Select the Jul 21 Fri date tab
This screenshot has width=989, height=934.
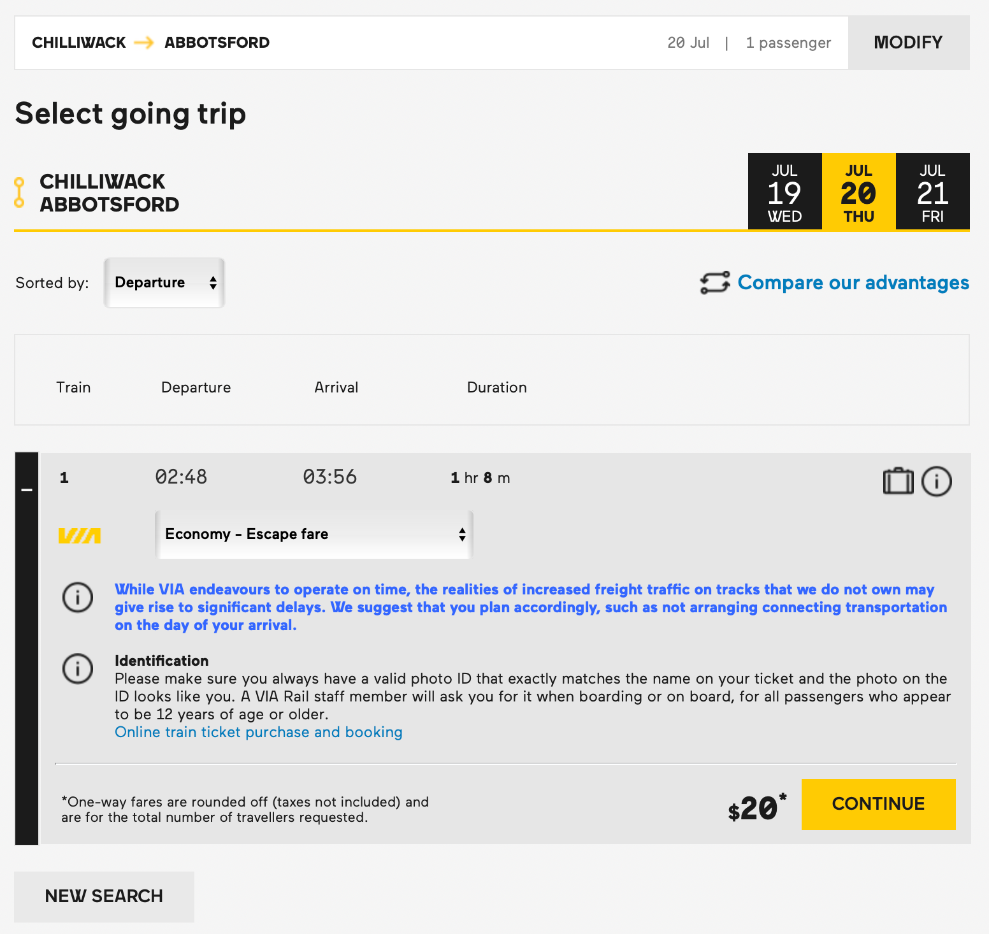(932, 191)
